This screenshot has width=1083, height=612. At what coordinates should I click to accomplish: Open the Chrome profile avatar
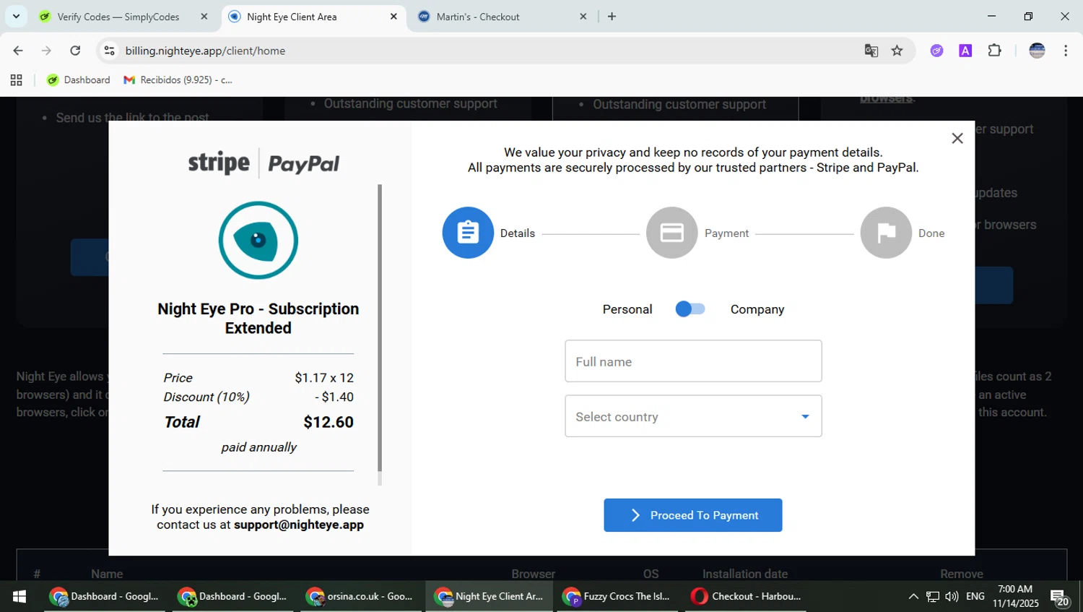point(1037,51)
